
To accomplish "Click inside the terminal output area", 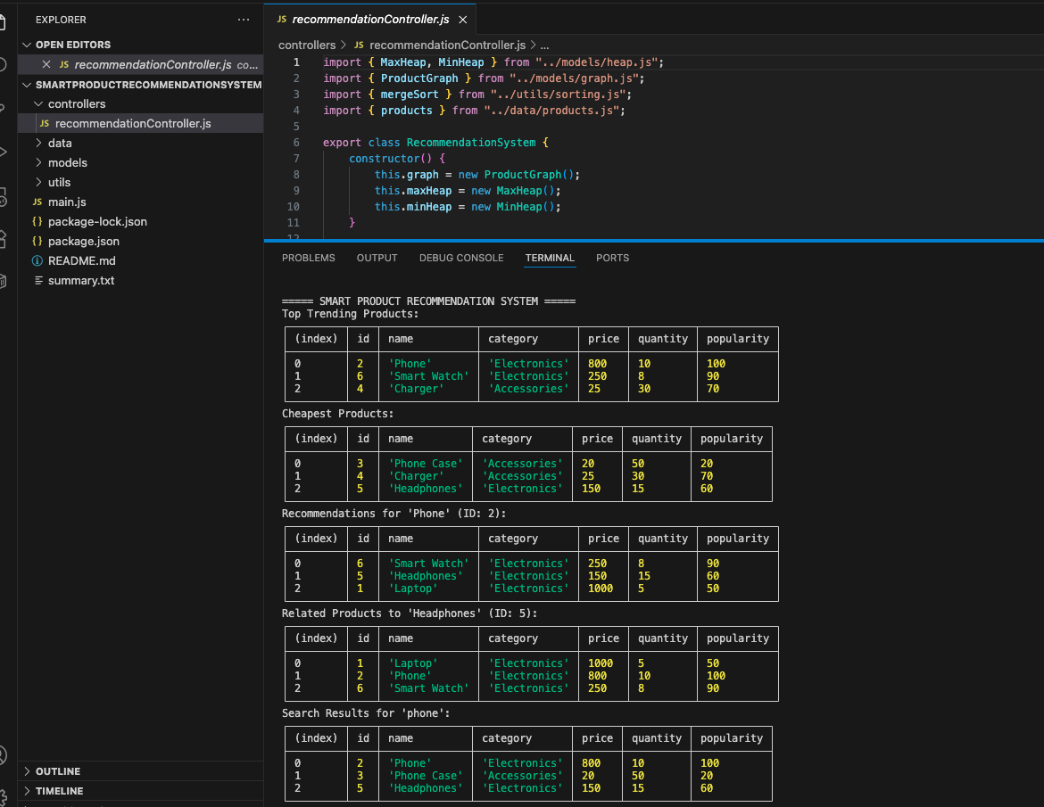I will point(535,535).
